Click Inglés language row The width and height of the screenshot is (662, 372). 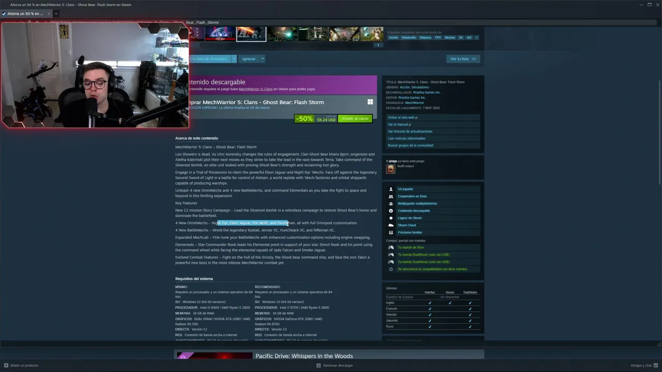[x=433, y=303]
